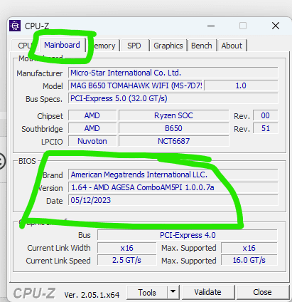
Task: Select Bus Specs value PCI-Express 5.0 (32.0 GT/s)
Action: [x=173, y=98]
